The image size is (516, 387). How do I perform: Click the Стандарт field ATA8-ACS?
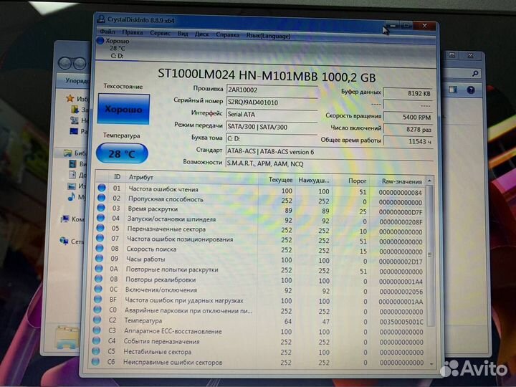click(330, 152)
